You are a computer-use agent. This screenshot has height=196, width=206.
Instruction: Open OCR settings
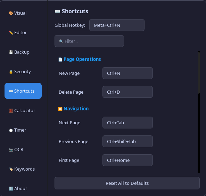(23, 149)
